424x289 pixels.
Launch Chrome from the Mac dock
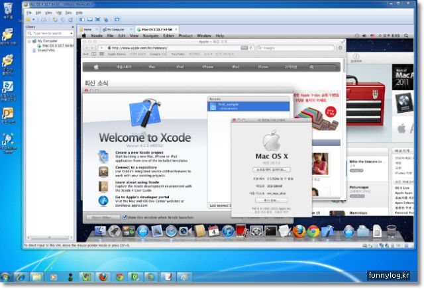(x=313, y=231)
